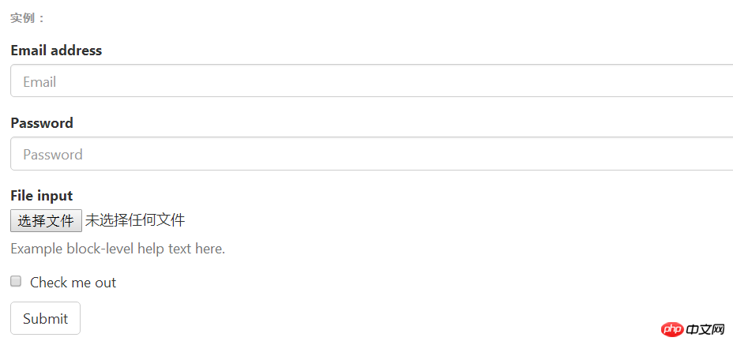The height and width of the screenshot is (345, 733).
Task: Click the word 'here.' in help text
Action: click(210, 248)
